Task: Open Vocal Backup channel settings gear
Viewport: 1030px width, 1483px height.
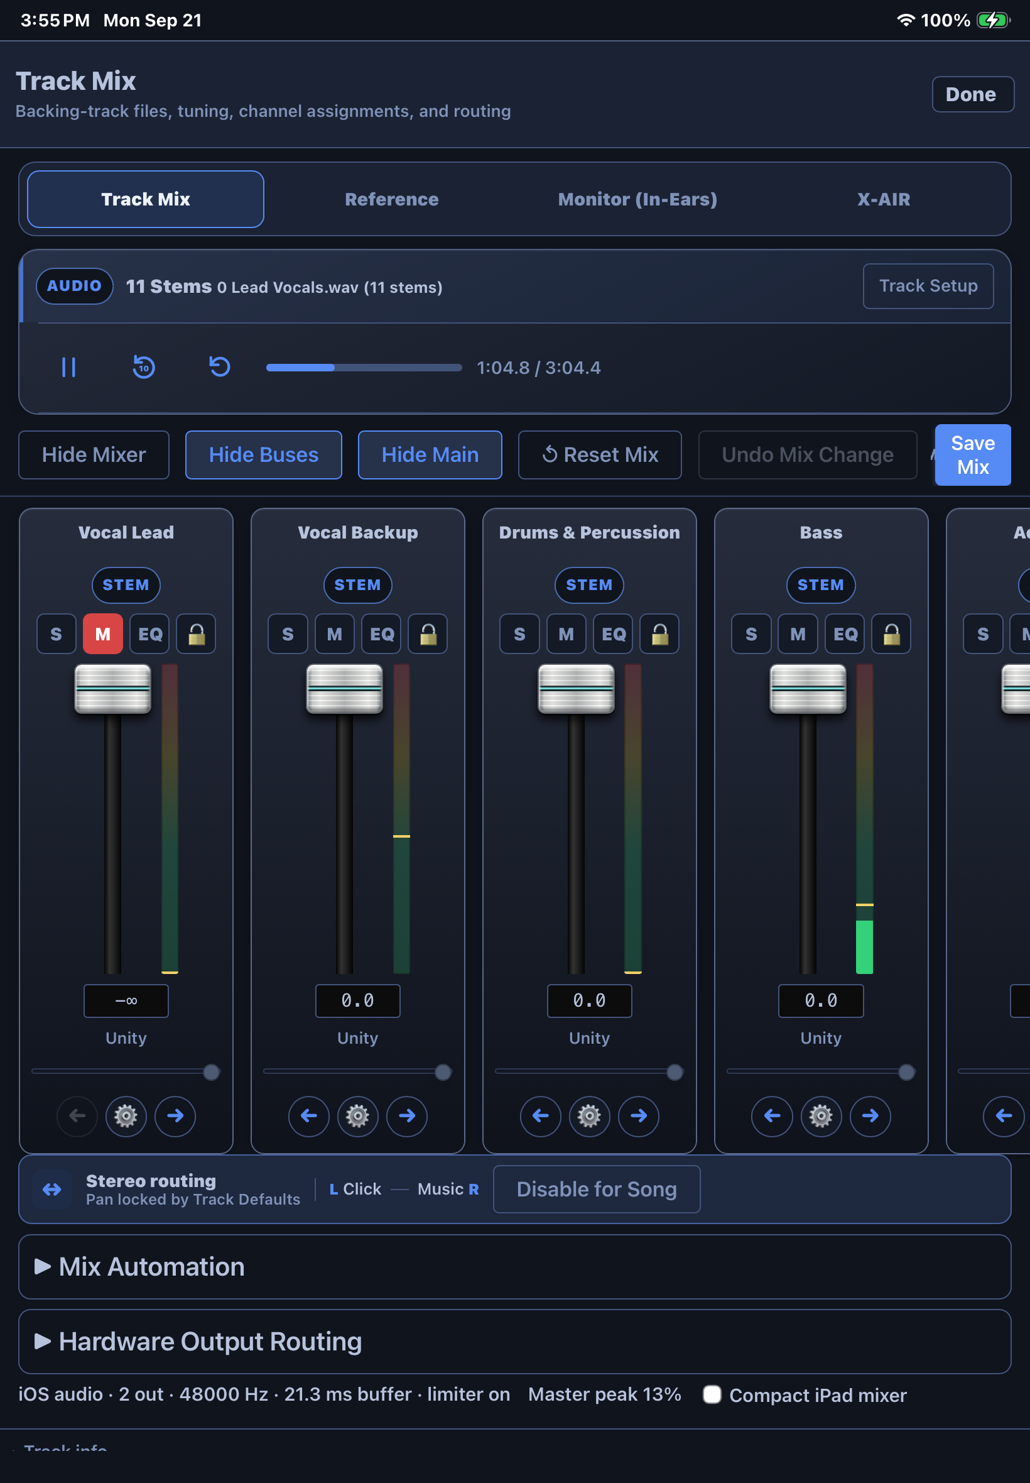Action: coord(357,1115)
